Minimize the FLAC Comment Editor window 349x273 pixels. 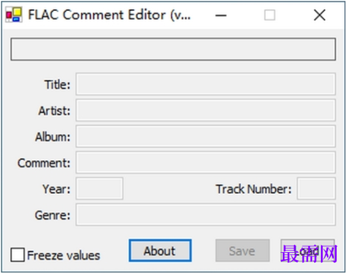pos(220,15)
